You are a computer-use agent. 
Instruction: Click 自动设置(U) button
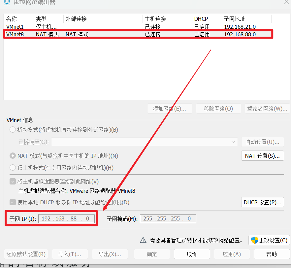pos(262,142)
